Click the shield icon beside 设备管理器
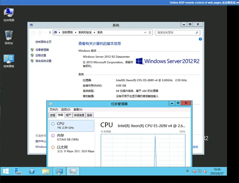Screen dimensions: 239x183 click(32, 50)
